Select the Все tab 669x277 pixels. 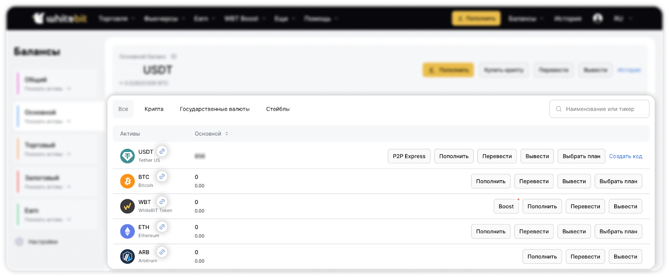pyautogui.click(x=123, y=109)
